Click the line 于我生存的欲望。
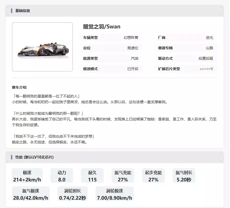 26,125
